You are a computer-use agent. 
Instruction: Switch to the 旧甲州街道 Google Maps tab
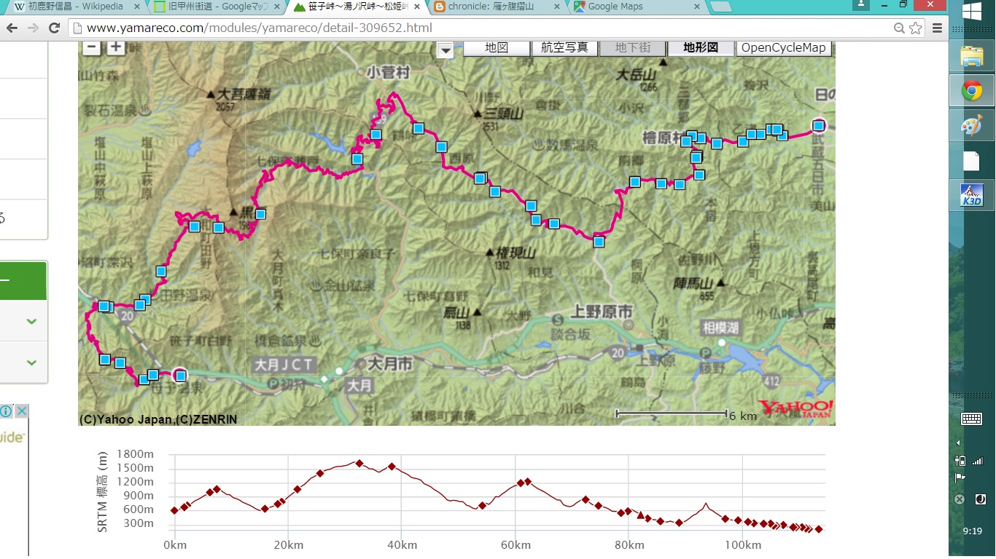(x=216, y=7)
